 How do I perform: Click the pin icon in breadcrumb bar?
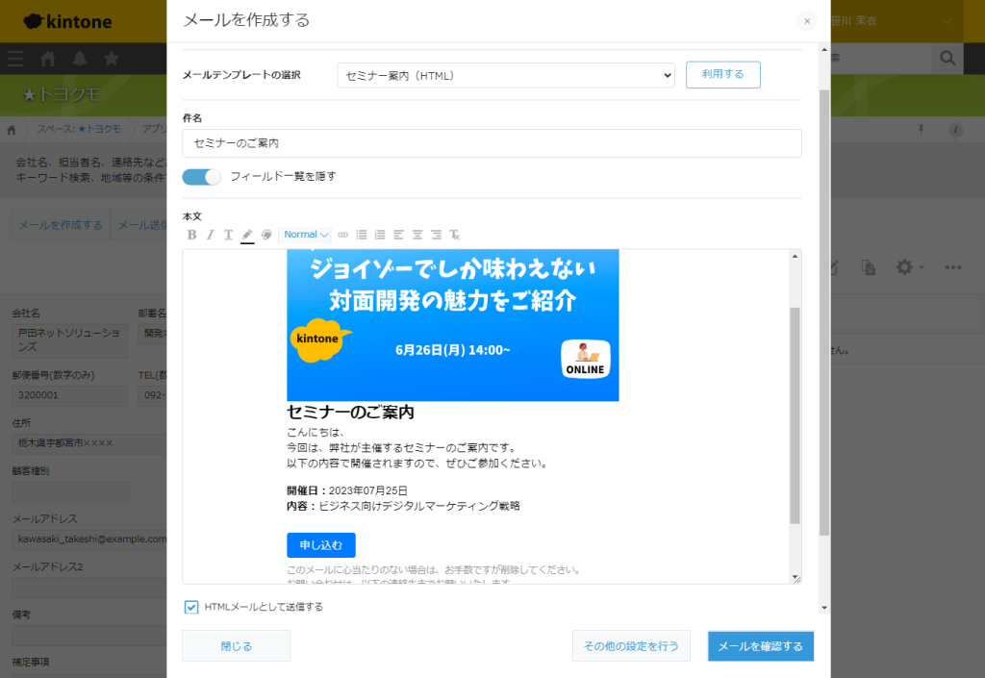921,130
